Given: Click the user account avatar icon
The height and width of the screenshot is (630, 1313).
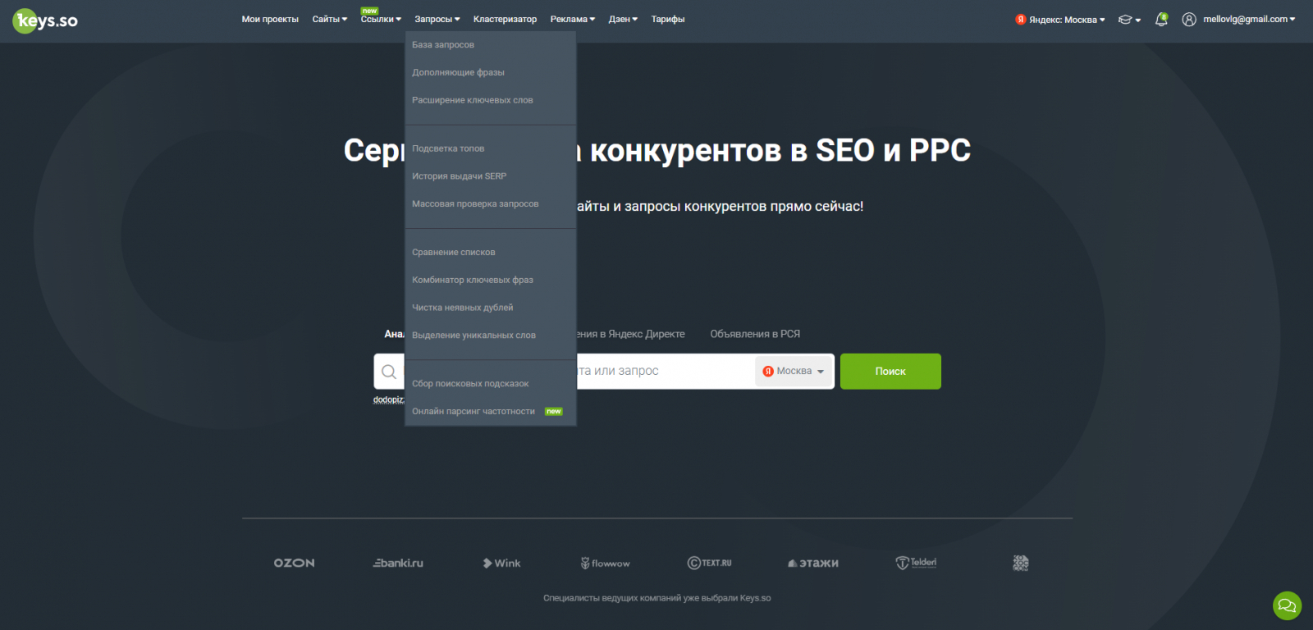Looking at the screenshot, I should [x=1189, y=20].
